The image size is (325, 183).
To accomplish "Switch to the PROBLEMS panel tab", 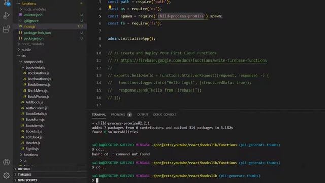I will tap(118, 115).
